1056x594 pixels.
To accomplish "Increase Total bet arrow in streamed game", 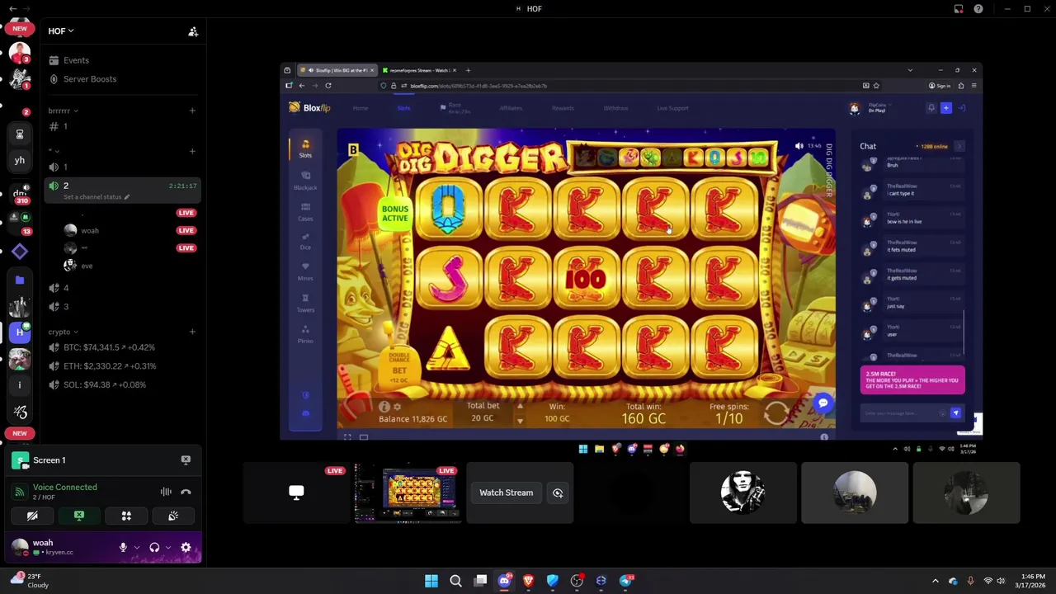I will coord(520,407).
